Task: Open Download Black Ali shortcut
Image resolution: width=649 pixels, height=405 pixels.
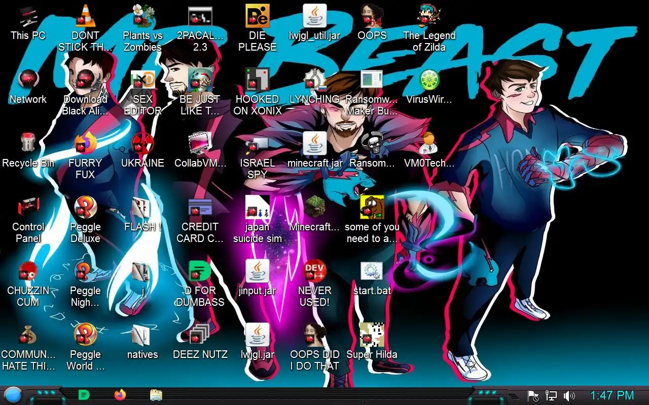Action: click(85, 80)
